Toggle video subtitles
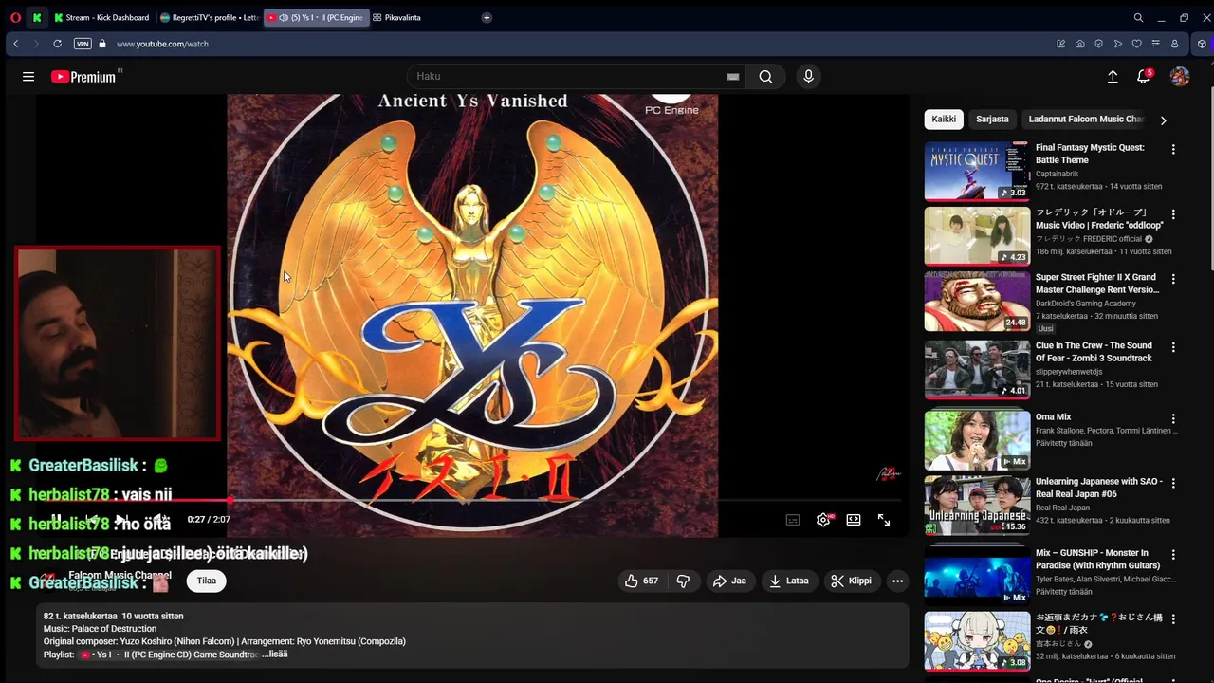This screenshot has height=683, width=1214. (x=793, y=520)
